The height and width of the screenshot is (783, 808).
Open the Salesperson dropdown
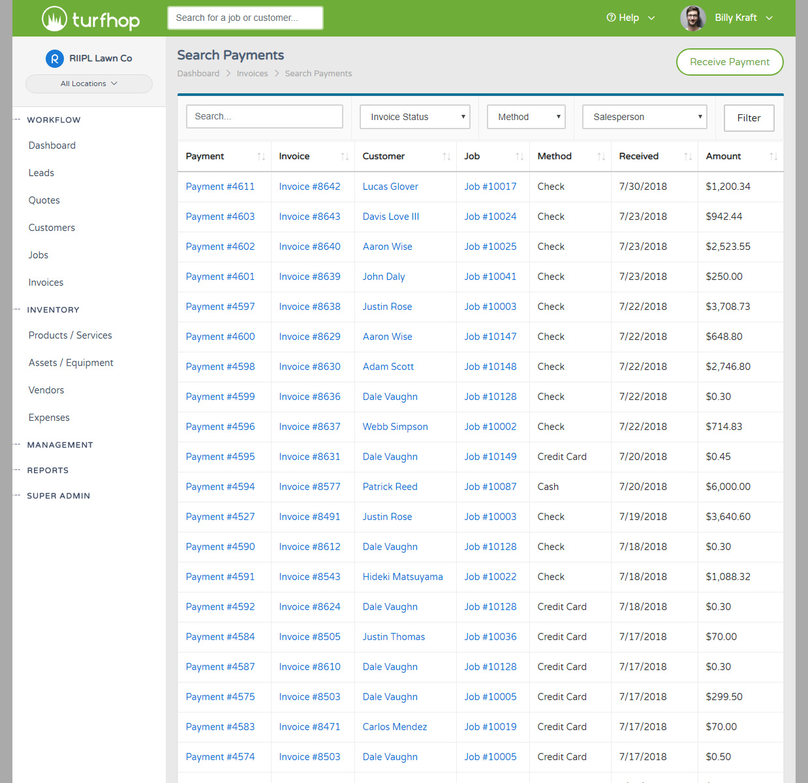point(644,116)
